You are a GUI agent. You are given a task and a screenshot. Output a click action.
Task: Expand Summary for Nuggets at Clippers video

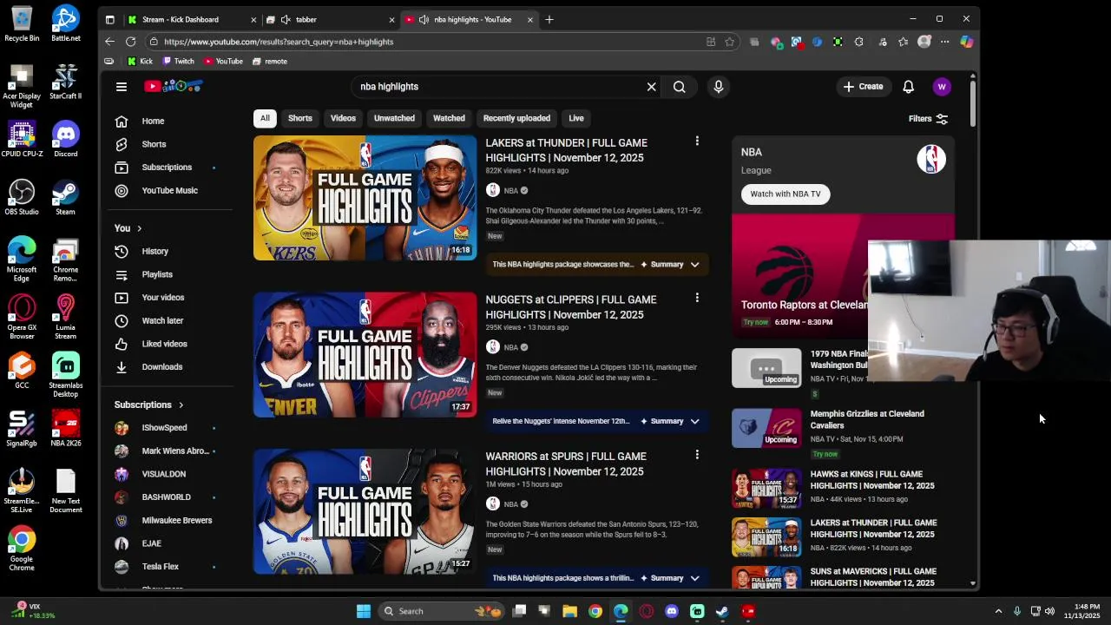click(x=670, y=421)
